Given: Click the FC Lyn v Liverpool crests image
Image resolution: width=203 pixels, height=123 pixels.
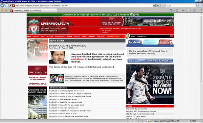Looking at the screenshot, I should coord(57,78).
